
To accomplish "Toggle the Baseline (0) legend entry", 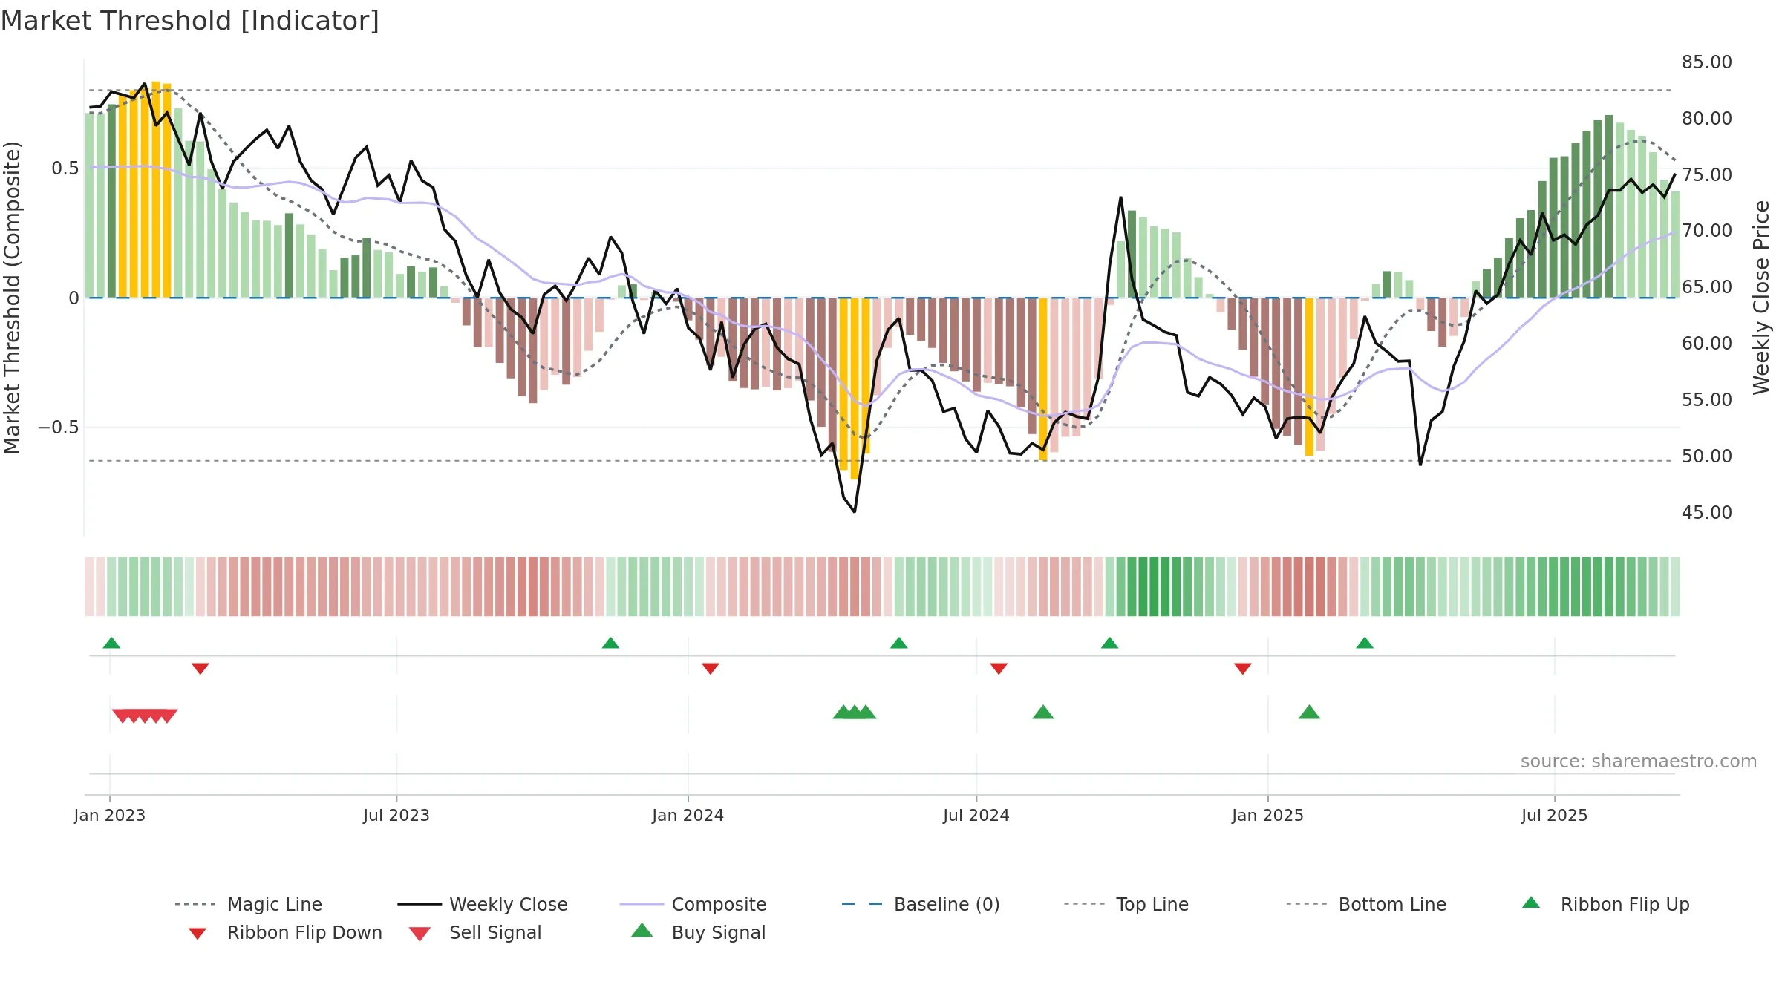I will (921, 904).
